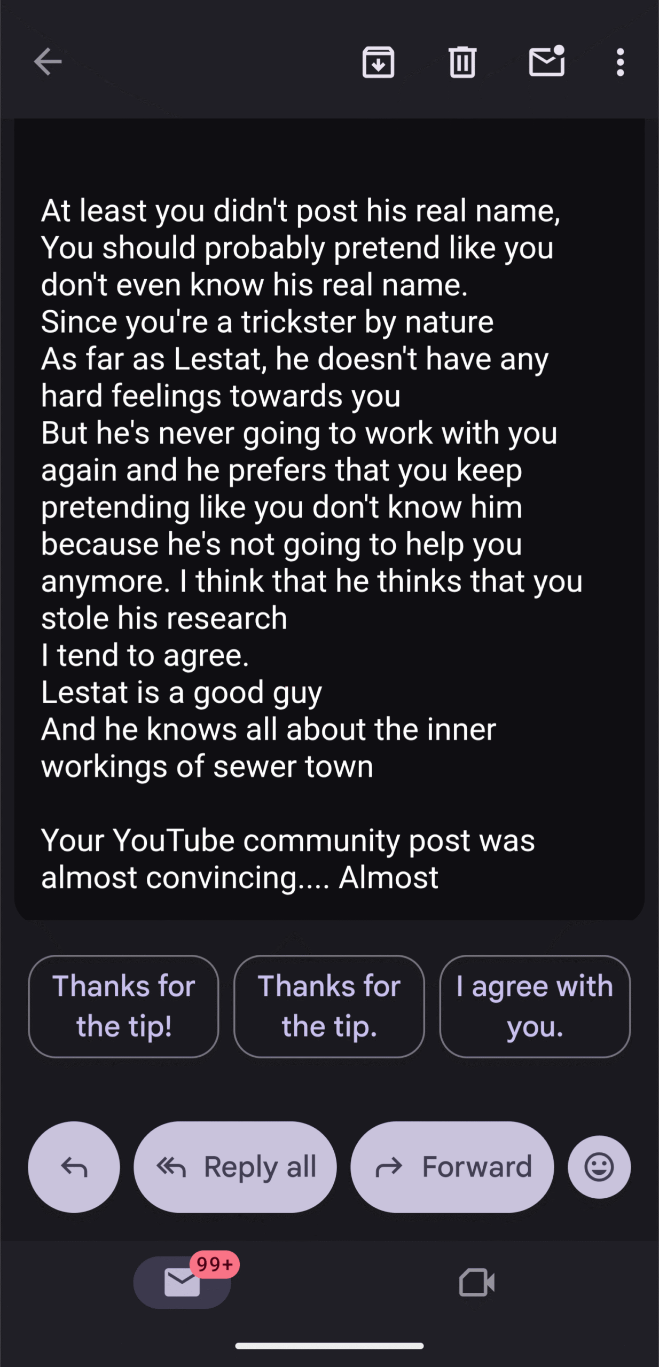Forward this email
Viewport: 659px width, 1367px height.
tap(452, 1167)
